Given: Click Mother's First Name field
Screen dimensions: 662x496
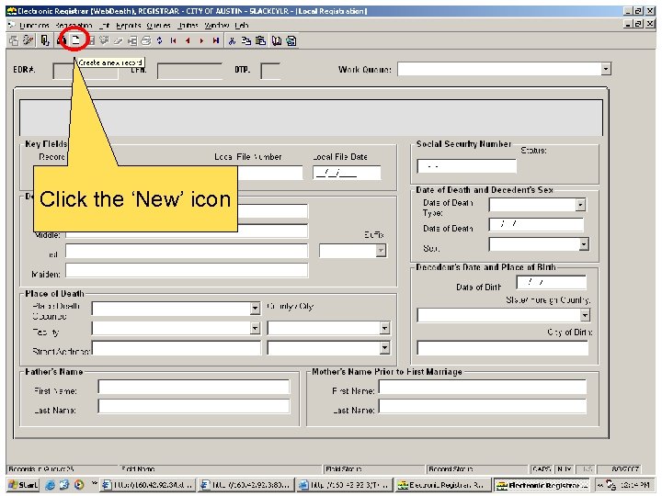Looking at the screenshot, I should 483,387.
